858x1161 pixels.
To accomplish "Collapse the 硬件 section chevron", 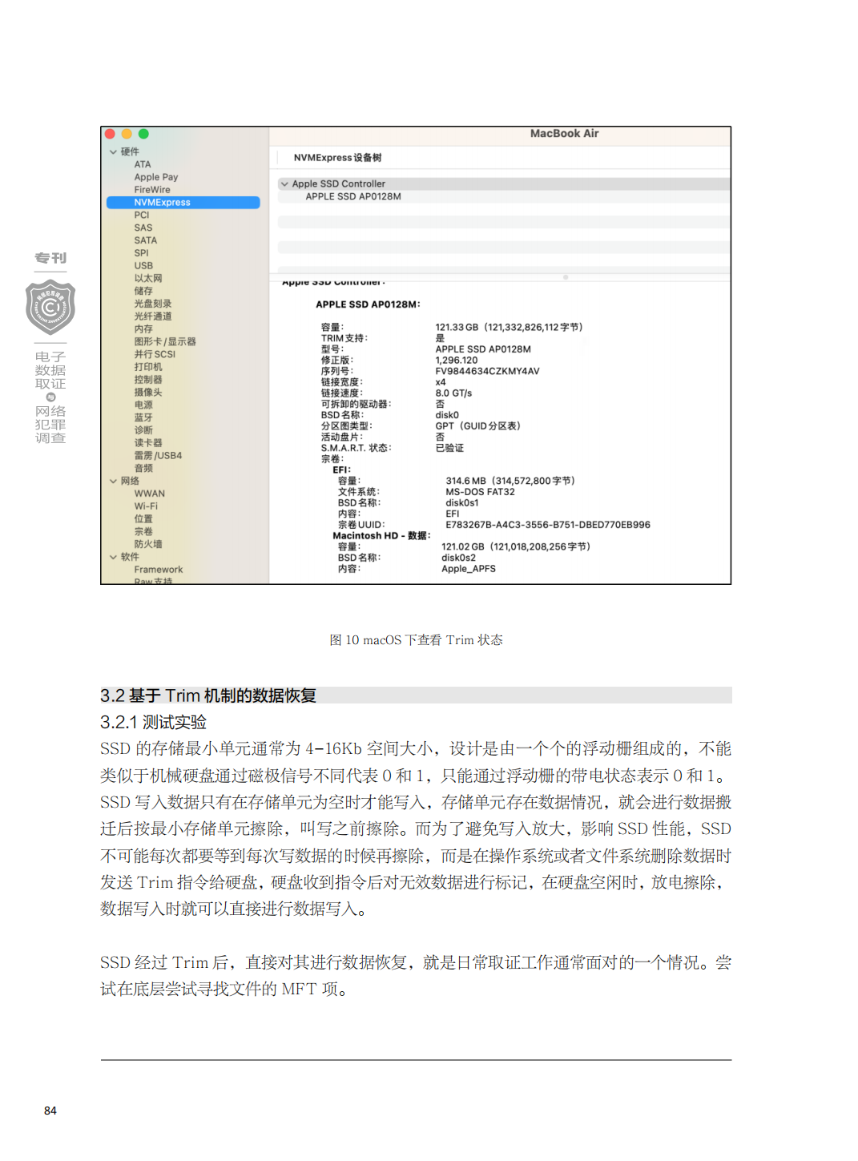I will point(113,151).
